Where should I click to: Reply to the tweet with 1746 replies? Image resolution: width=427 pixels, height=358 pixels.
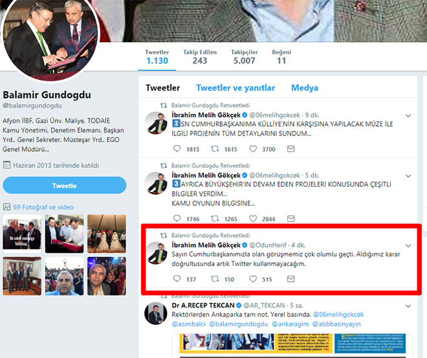[177, 218]
